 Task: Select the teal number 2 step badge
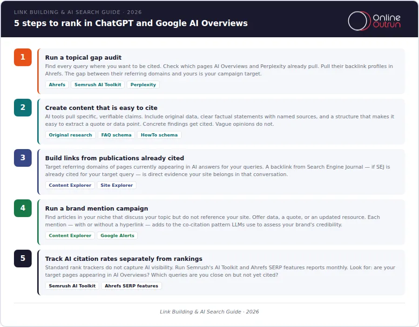[23, 108]
